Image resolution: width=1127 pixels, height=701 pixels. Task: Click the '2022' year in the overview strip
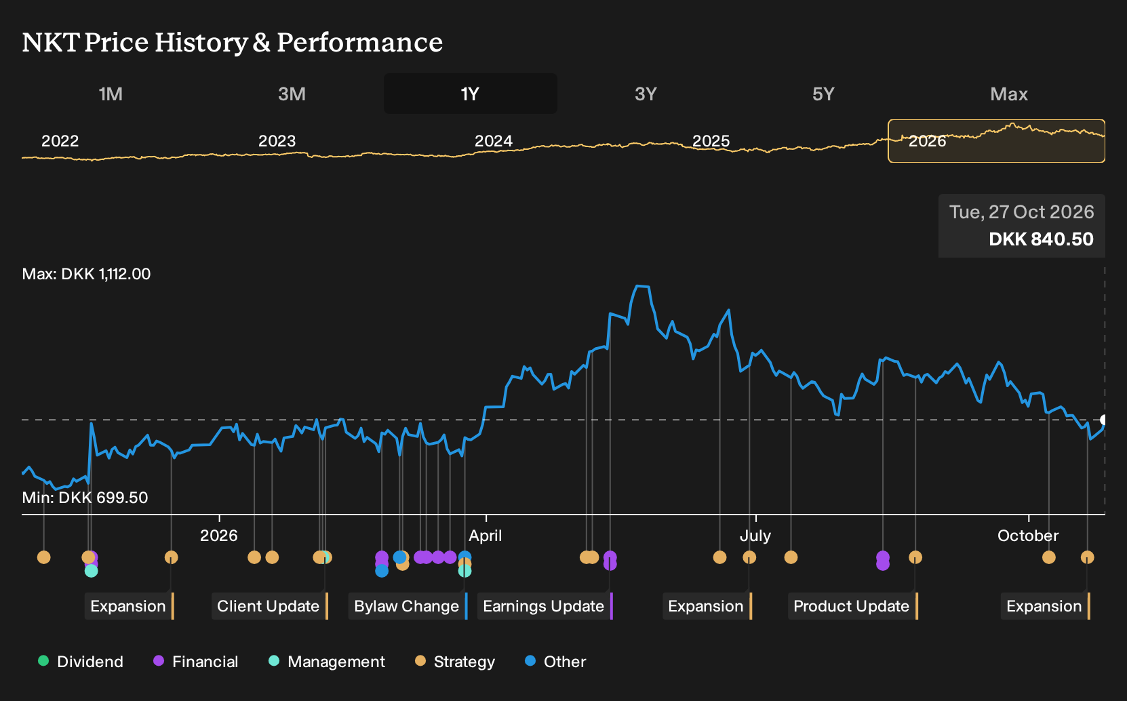(x=60, y=141)
